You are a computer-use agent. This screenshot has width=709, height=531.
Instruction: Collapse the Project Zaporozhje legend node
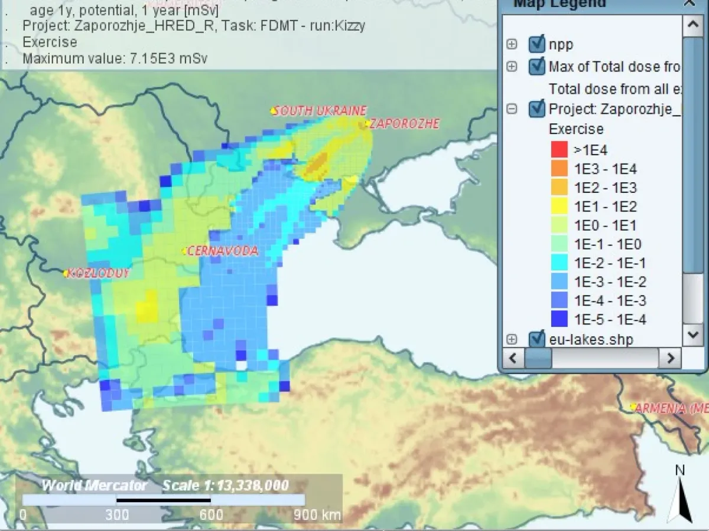point(512,109)
